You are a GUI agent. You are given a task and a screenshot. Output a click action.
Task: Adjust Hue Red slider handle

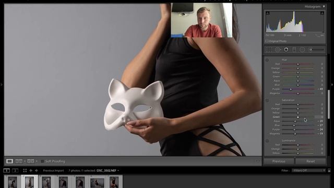[x=298, y=64]
